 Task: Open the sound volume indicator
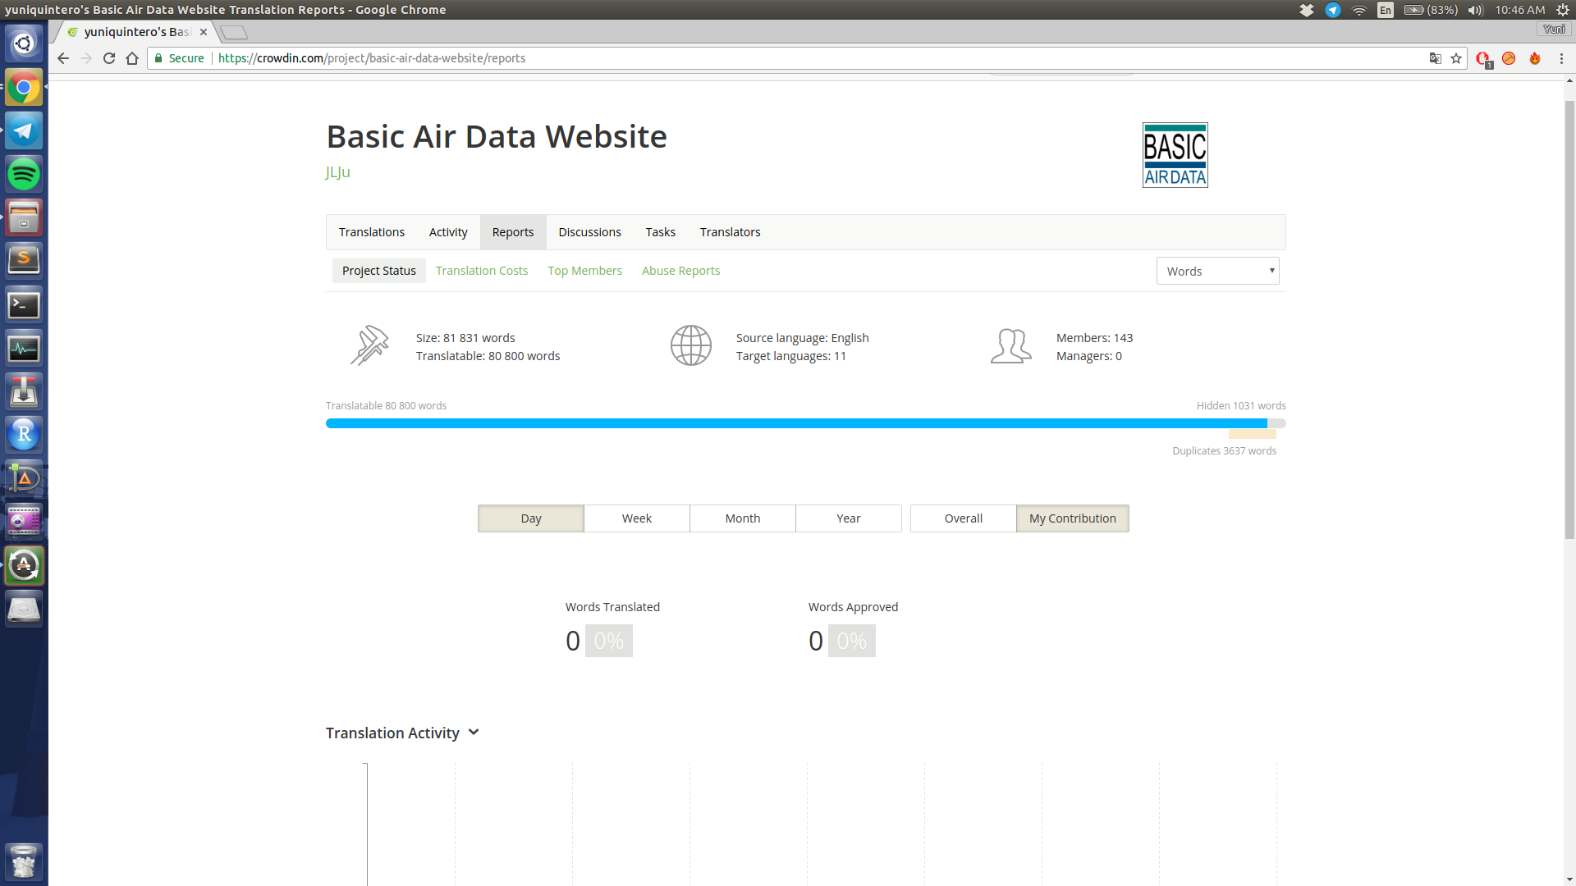1476,10
